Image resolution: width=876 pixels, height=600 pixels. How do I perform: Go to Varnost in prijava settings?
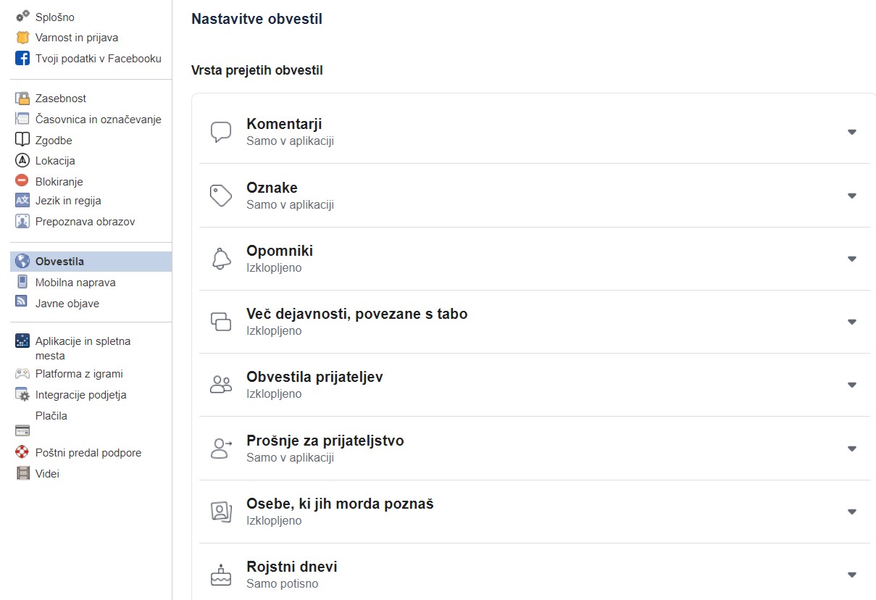pyautogui.click(x=77, y=38)
